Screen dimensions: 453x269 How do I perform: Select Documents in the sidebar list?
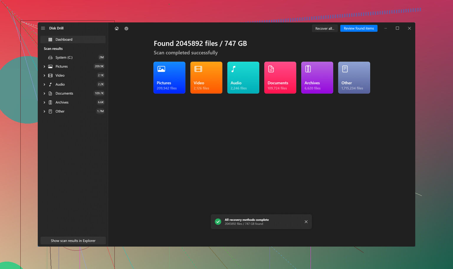[64, 94]
